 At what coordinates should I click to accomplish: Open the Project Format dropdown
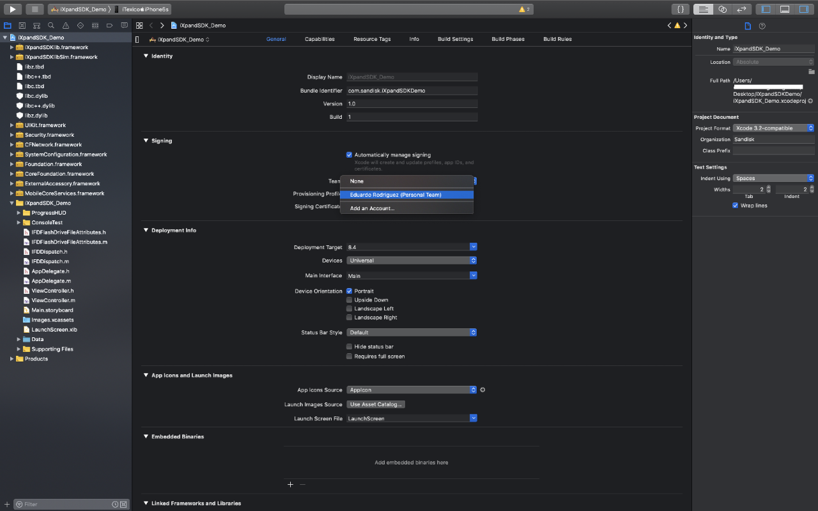774,128
